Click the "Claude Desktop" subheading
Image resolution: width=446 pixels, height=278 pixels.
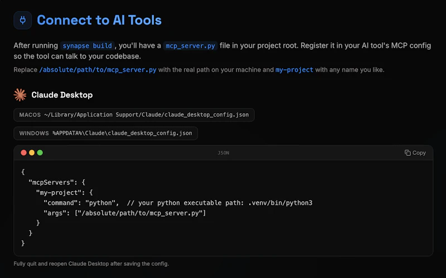pos(62,95)
